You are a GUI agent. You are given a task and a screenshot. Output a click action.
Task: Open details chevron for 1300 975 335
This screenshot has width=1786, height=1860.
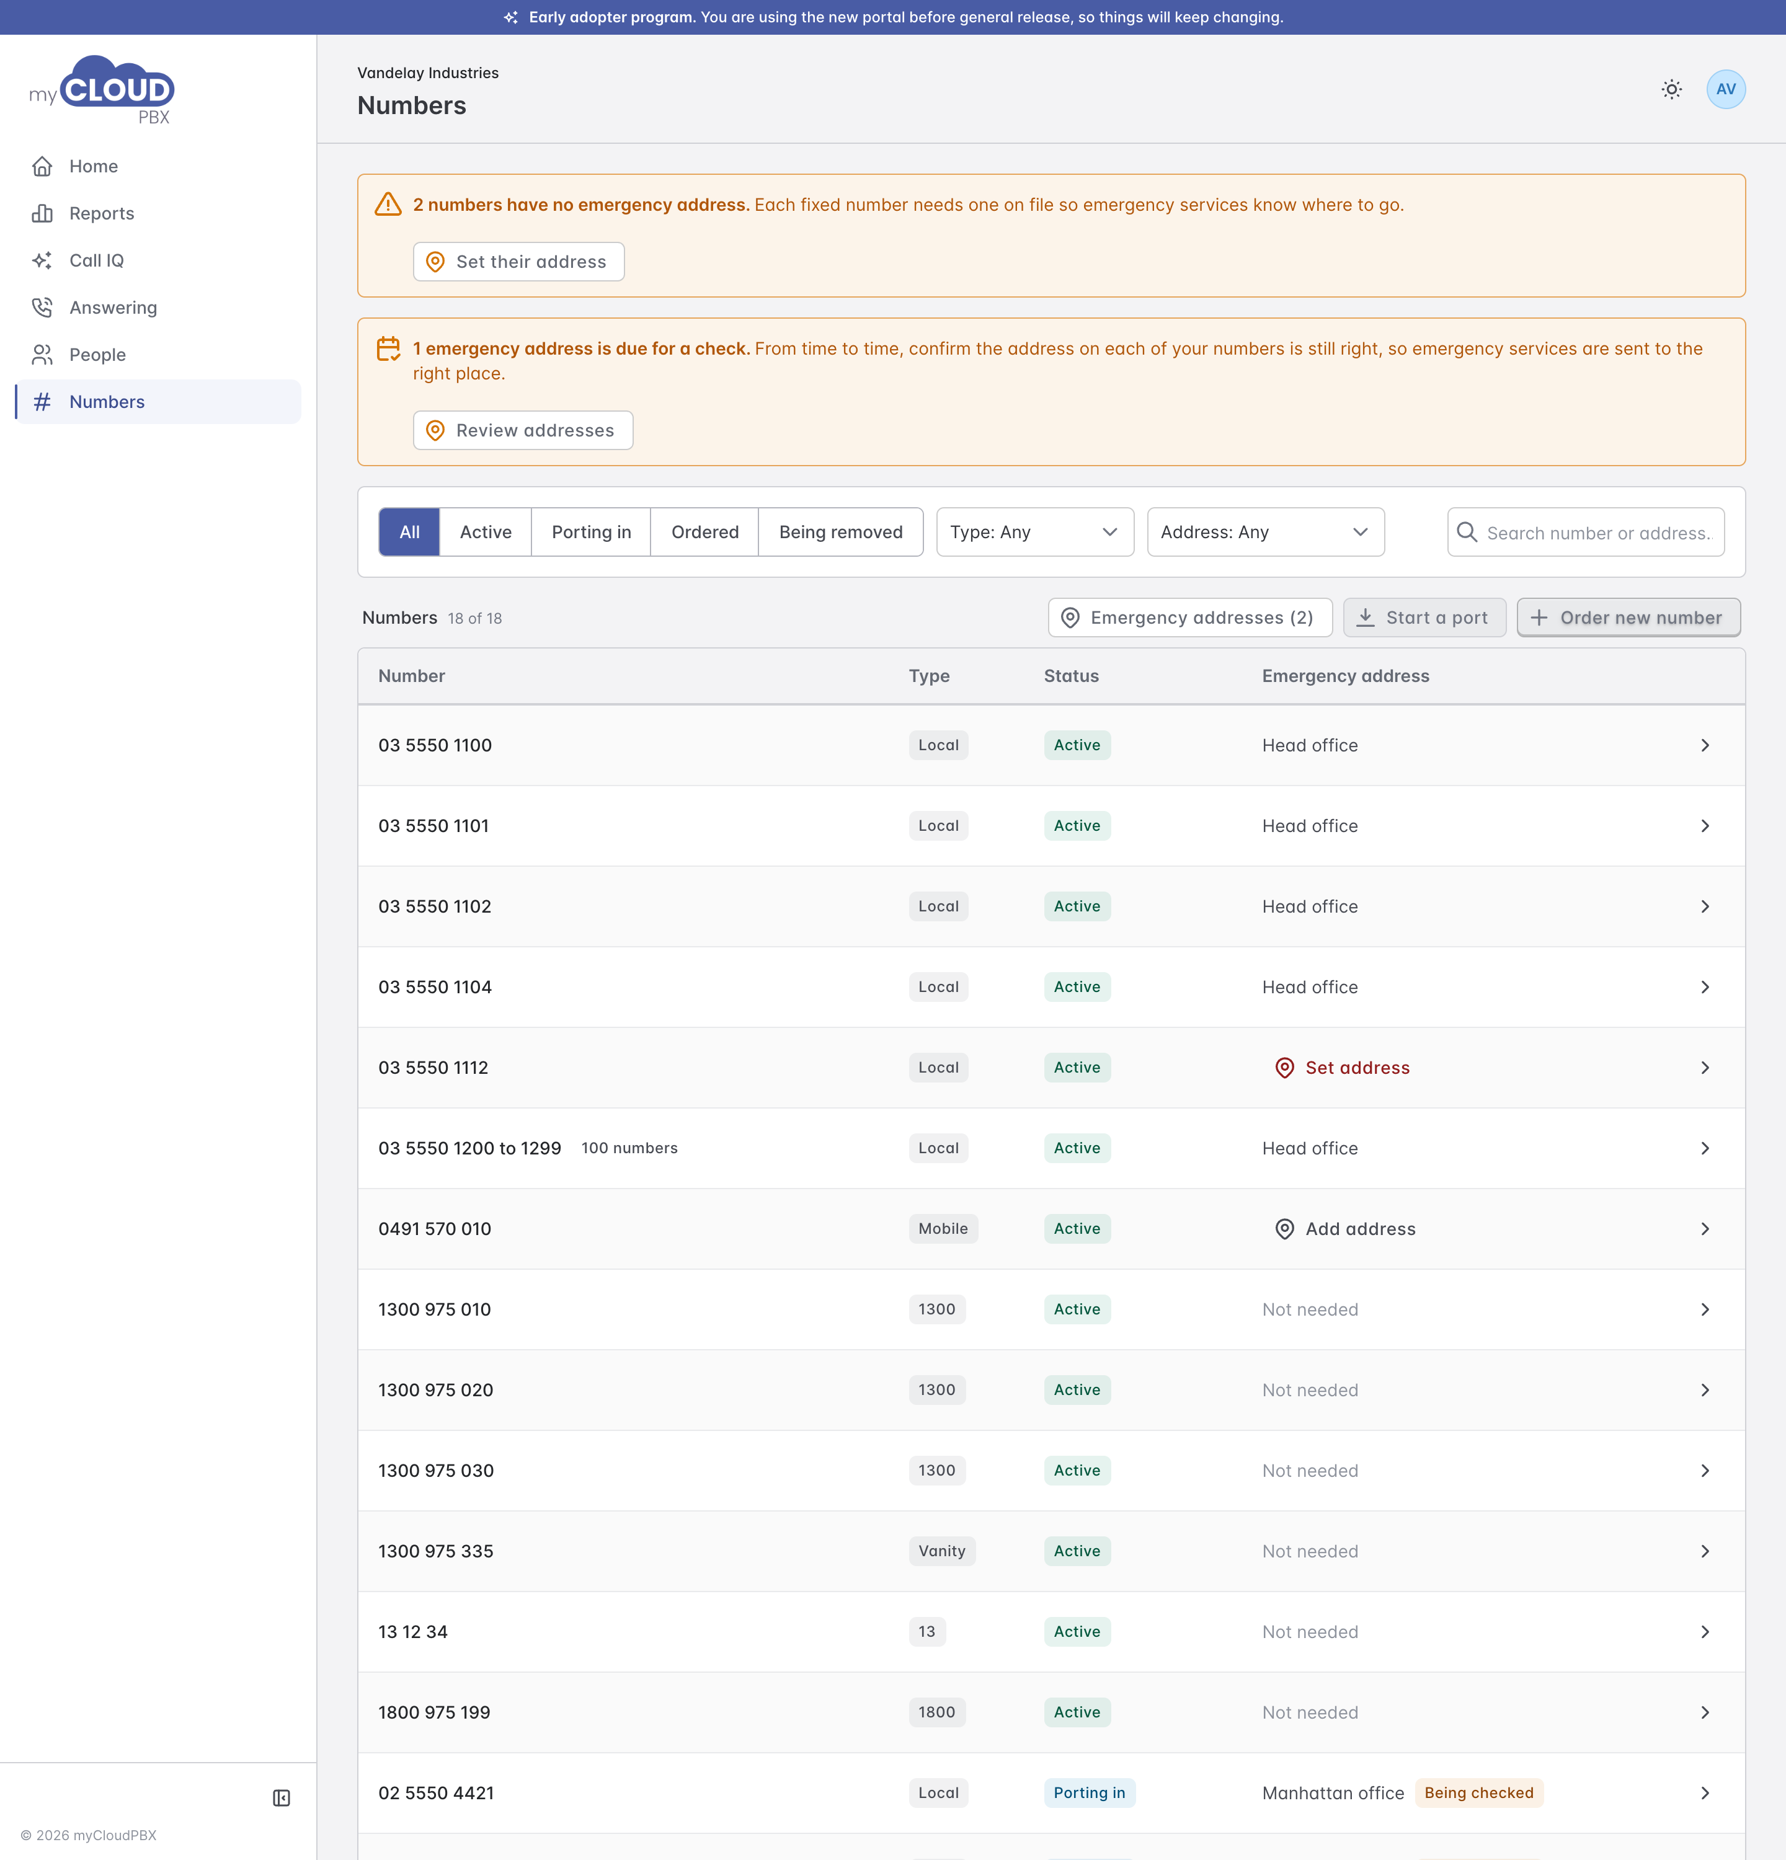coord(1704,1552)
